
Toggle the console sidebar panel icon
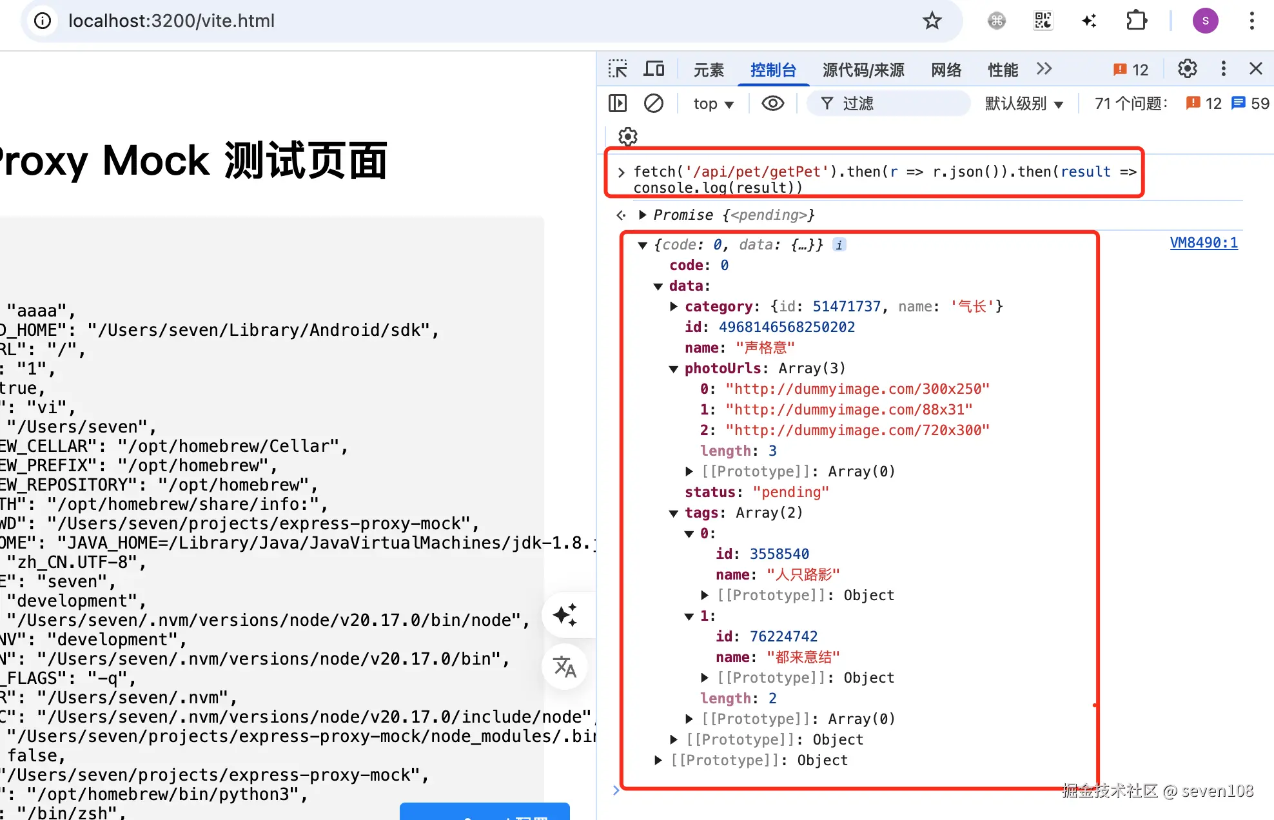(x=618, y=103)
